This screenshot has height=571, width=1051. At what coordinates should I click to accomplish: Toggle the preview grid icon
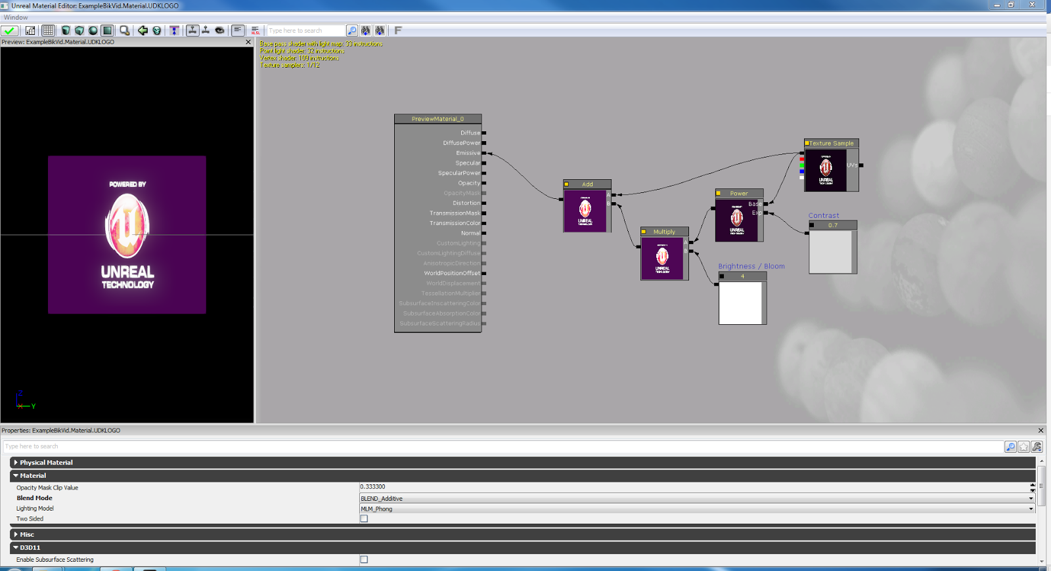tap(48, 31)
